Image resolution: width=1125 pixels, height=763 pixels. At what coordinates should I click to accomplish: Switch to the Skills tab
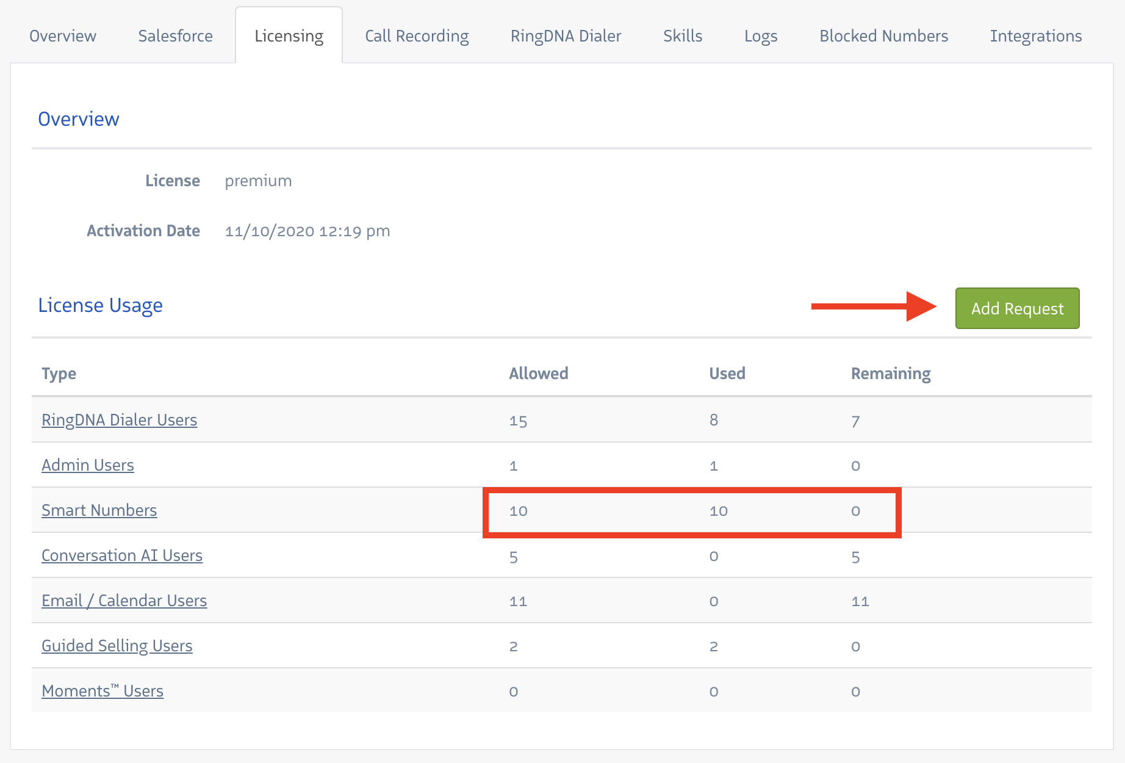(683, 36)
